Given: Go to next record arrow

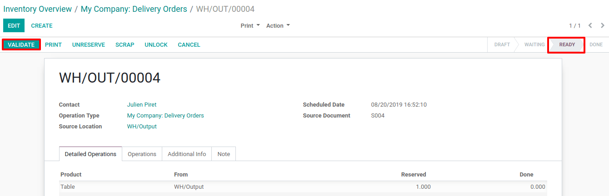Looking at the screenshot, I should (x=603, y=26).
